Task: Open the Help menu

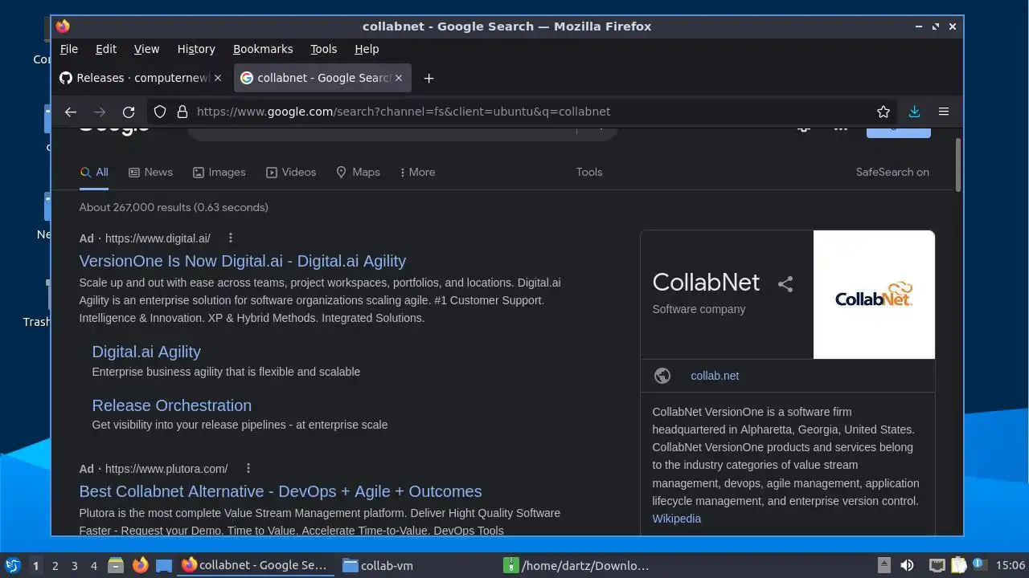Action: click(x=367, y=49)
